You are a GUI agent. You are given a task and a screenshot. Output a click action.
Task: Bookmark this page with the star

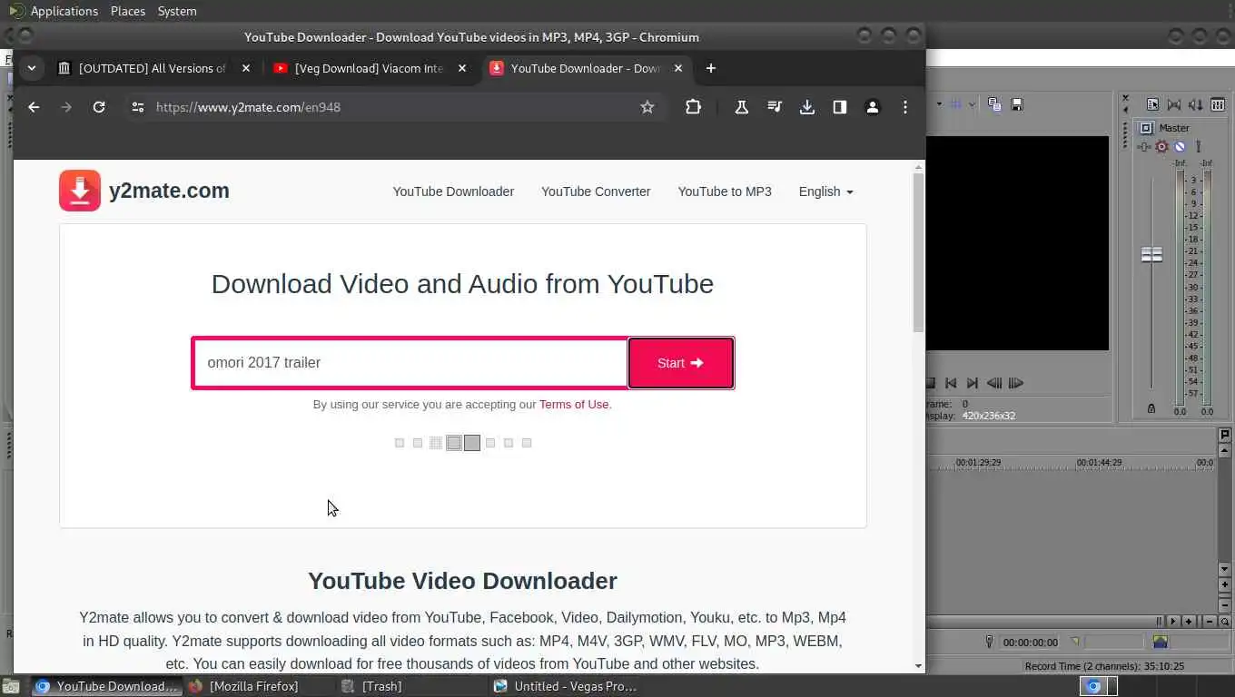click(647, 107)
